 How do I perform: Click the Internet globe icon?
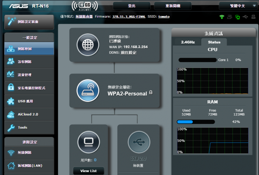coord(88,45)
